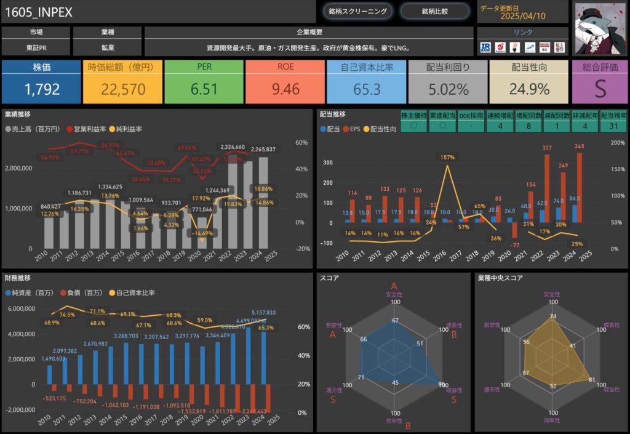Image resolution: width=630 pixels, height=434 pixels.
Task: Click the 業績推移 chart title
Action: pyautogui.click(x=18, y=115)
